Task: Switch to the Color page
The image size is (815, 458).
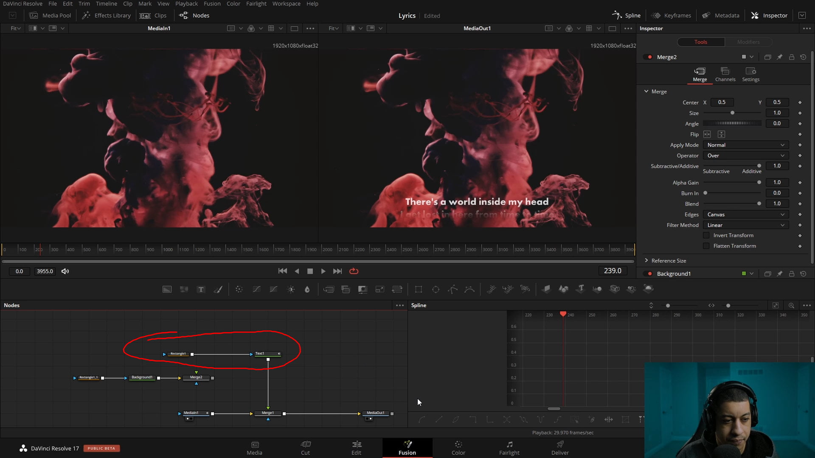Action: coord(458,448)
